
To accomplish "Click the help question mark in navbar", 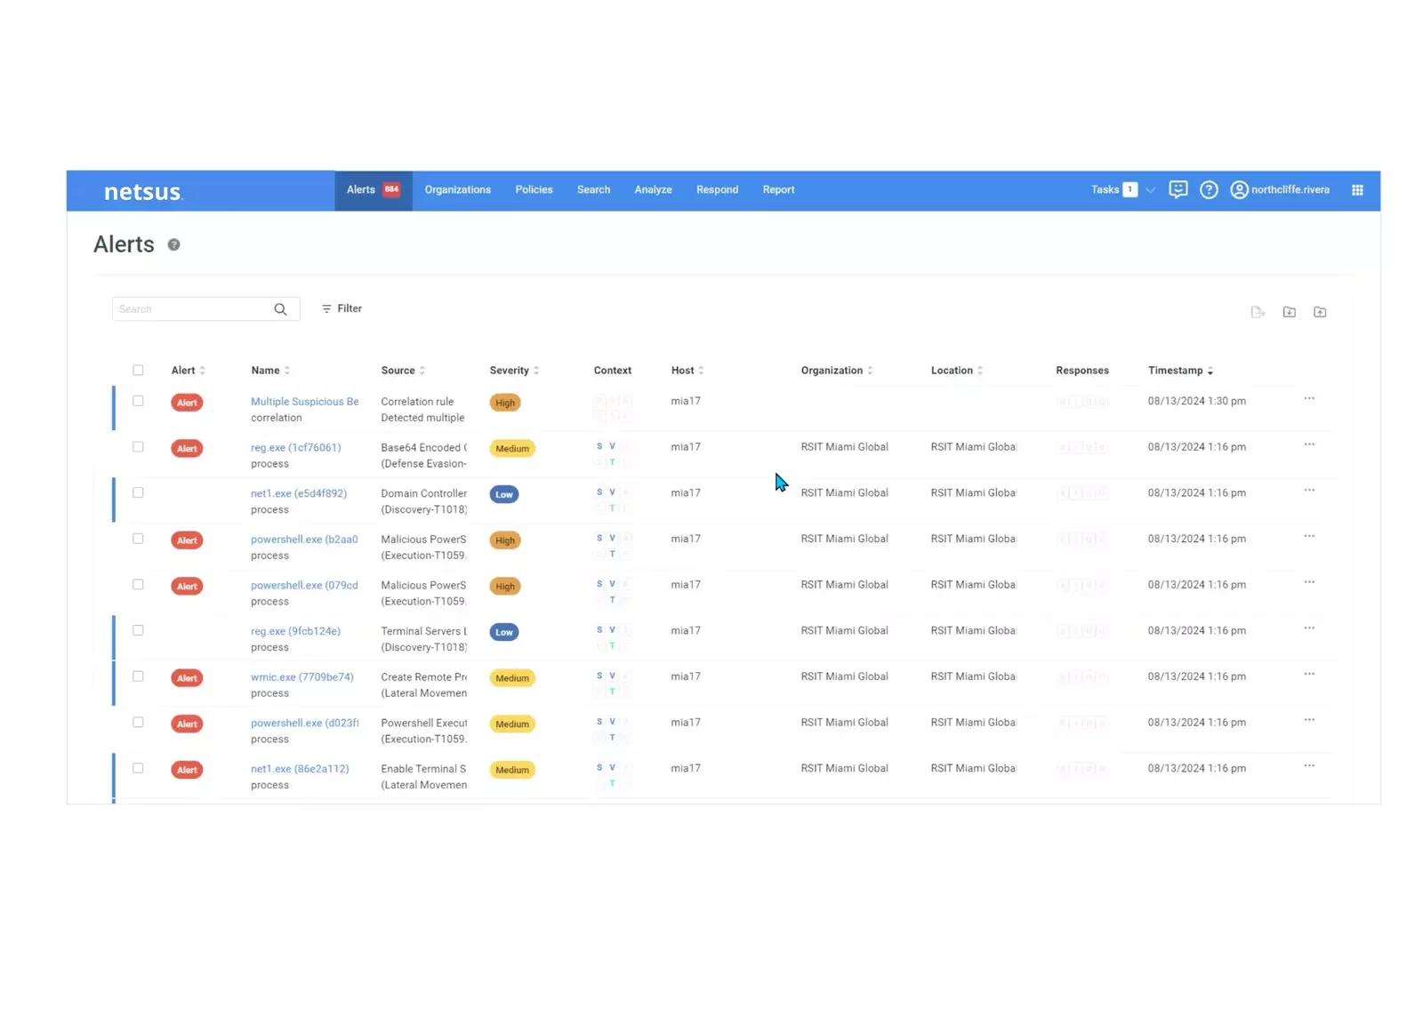I will 1208,189.
